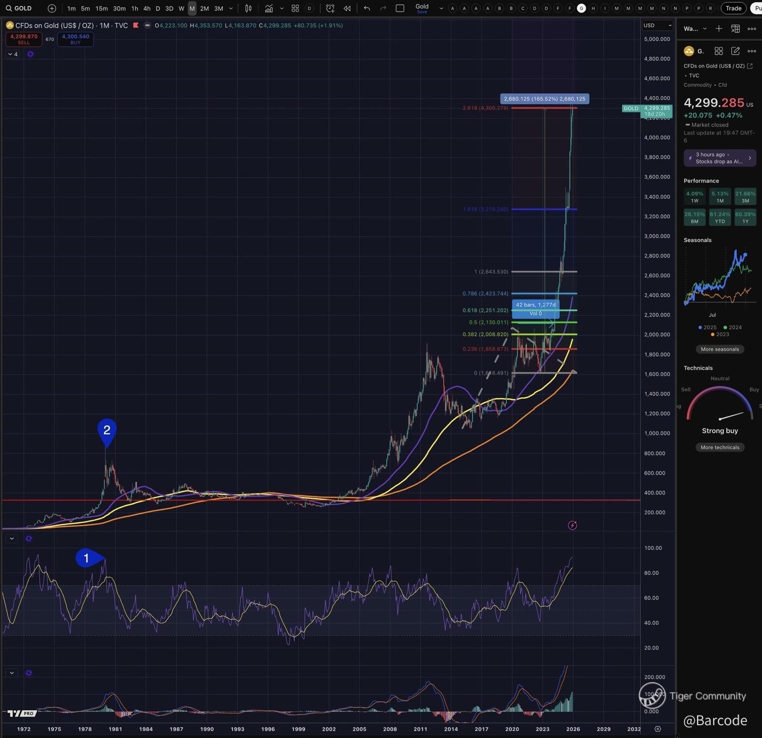Image resolution: width=762 pixels, height=738 pixels.
Task: Open the USD currency dropdown
Action: [x=657, y=25]
